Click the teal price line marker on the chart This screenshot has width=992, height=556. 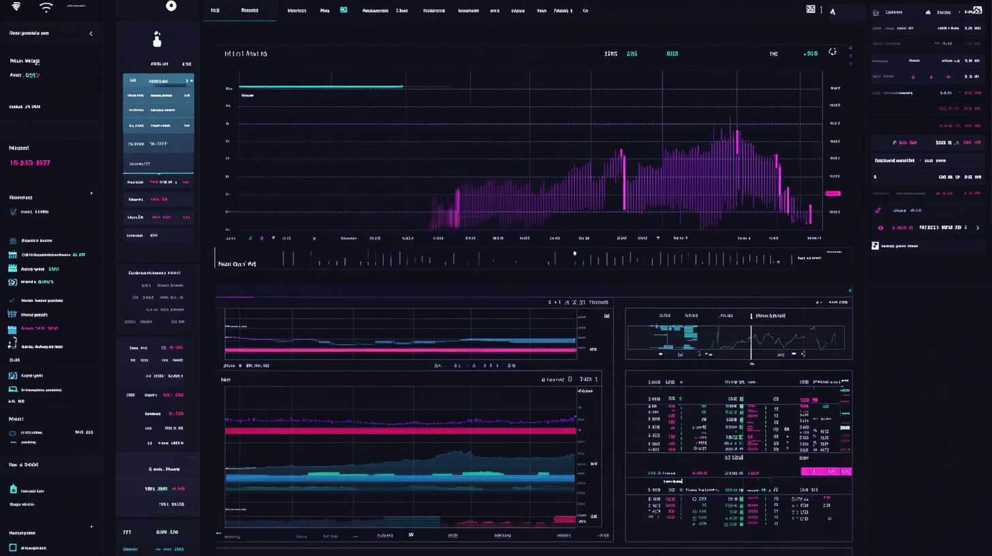point(320,87)
